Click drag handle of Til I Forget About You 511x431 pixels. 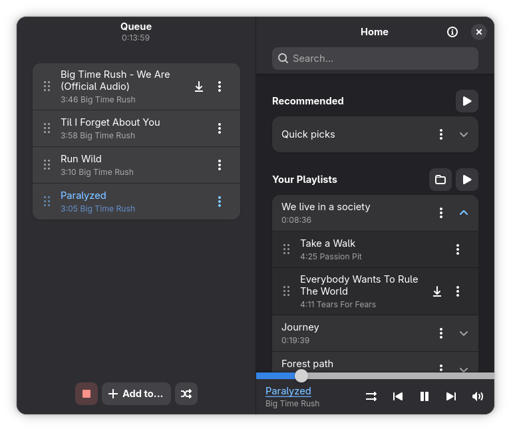[47, 128]
